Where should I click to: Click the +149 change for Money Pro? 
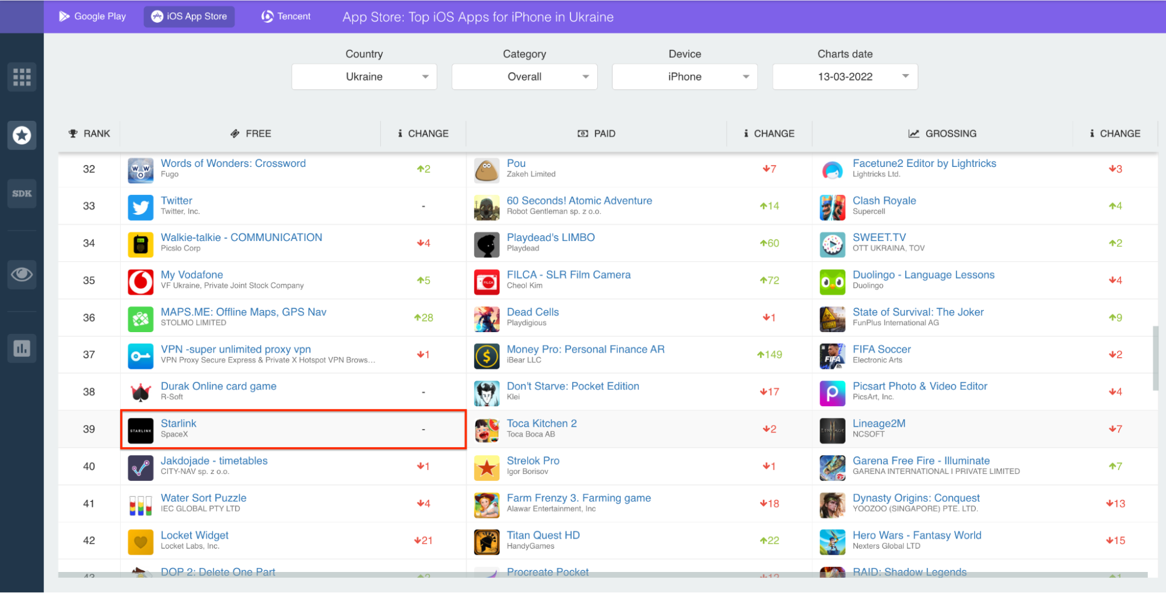(x=769, y=355)
